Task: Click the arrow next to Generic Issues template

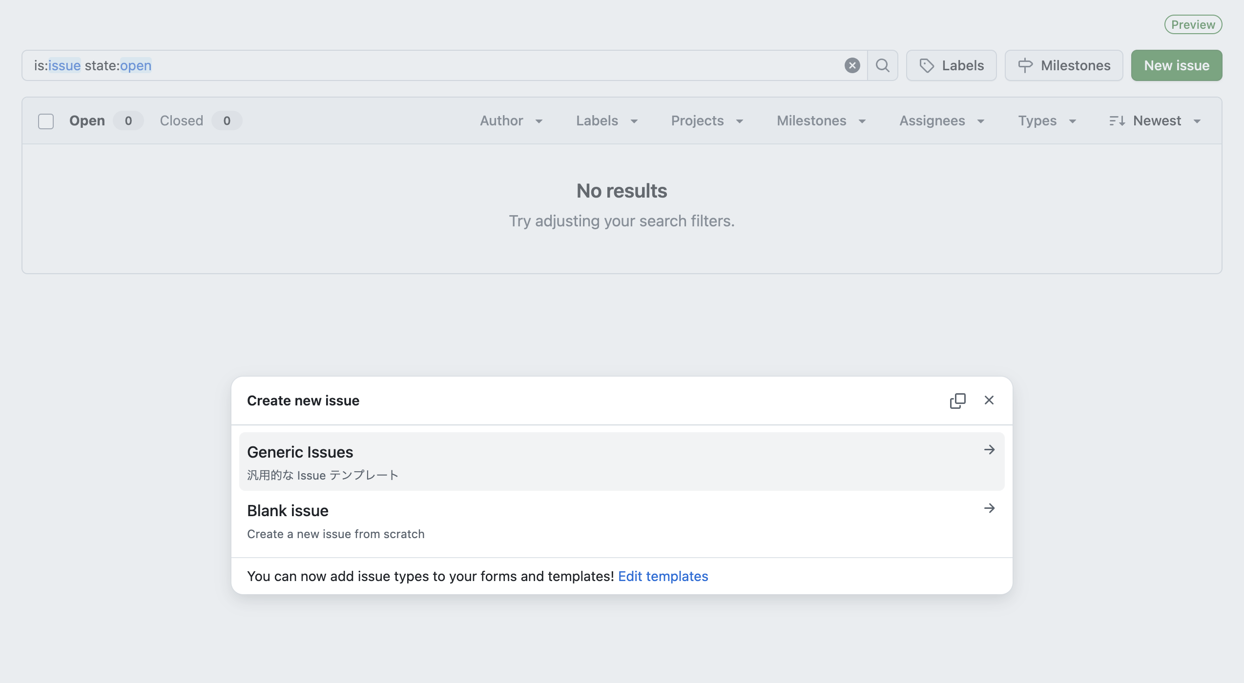Action: [x=989, y=450]
